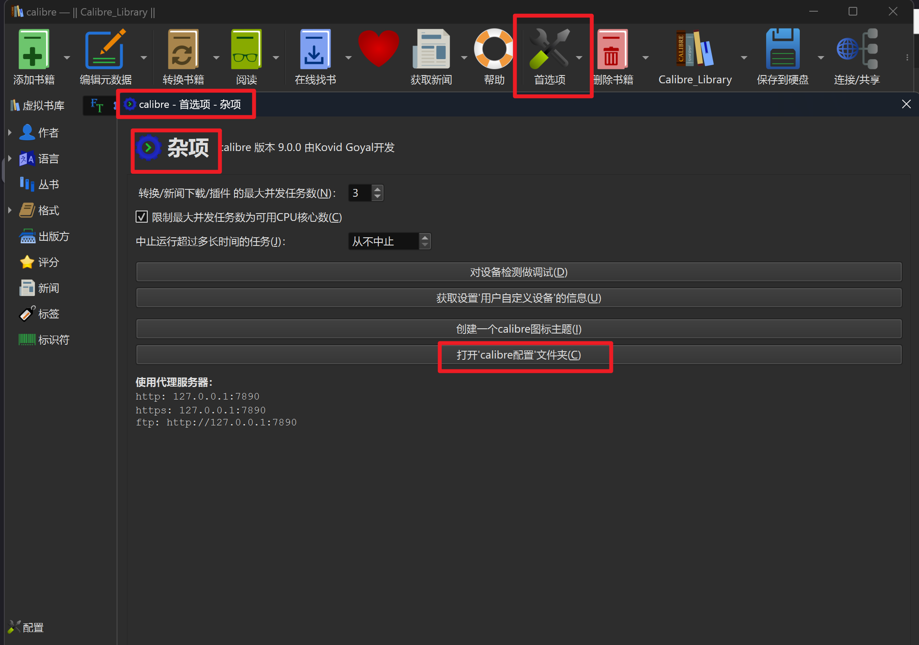The image size is (919, 645).
Task: Click 打开'calibre配置'文件夹 button
Action: [518, 355]
